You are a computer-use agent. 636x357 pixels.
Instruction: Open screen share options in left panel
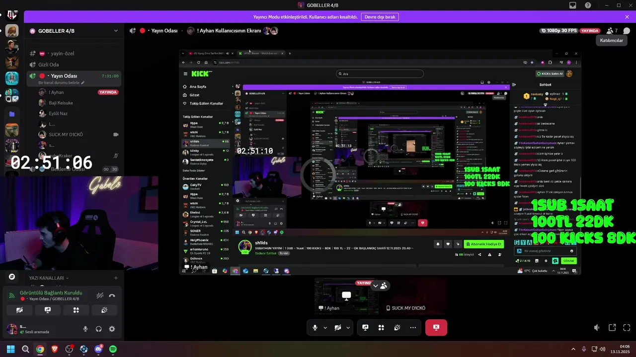(x=48, y=310)
